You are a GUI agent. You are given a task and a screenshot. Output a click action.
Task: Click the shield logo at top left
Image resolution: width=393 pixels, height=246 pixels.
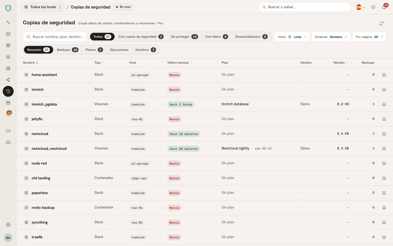(8, 8)
